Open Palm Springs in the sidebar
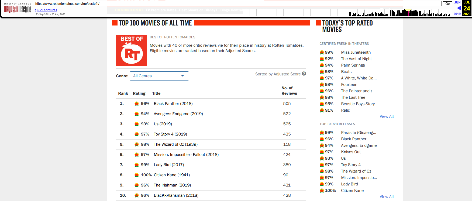 [x=353, y=65]
